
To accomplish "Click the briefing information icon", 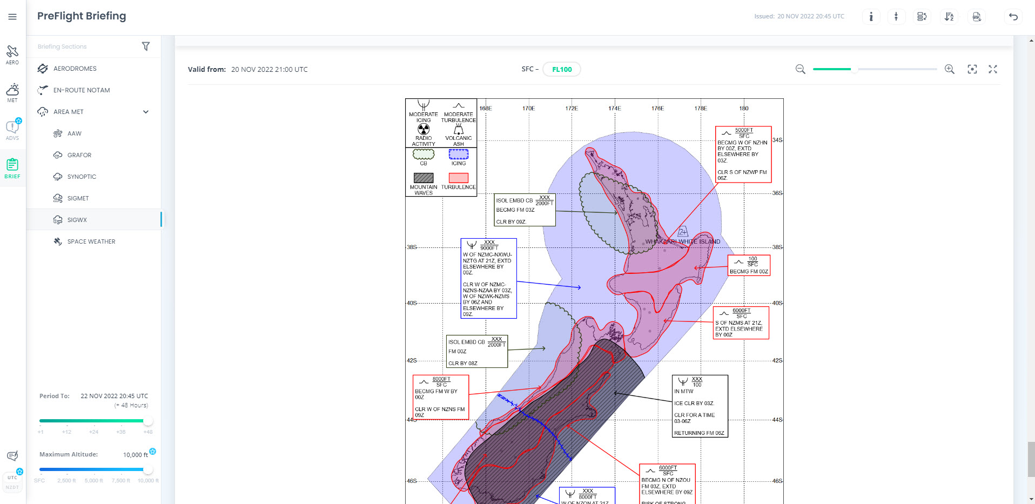I will pyautogui.click(x=871, y=17).
